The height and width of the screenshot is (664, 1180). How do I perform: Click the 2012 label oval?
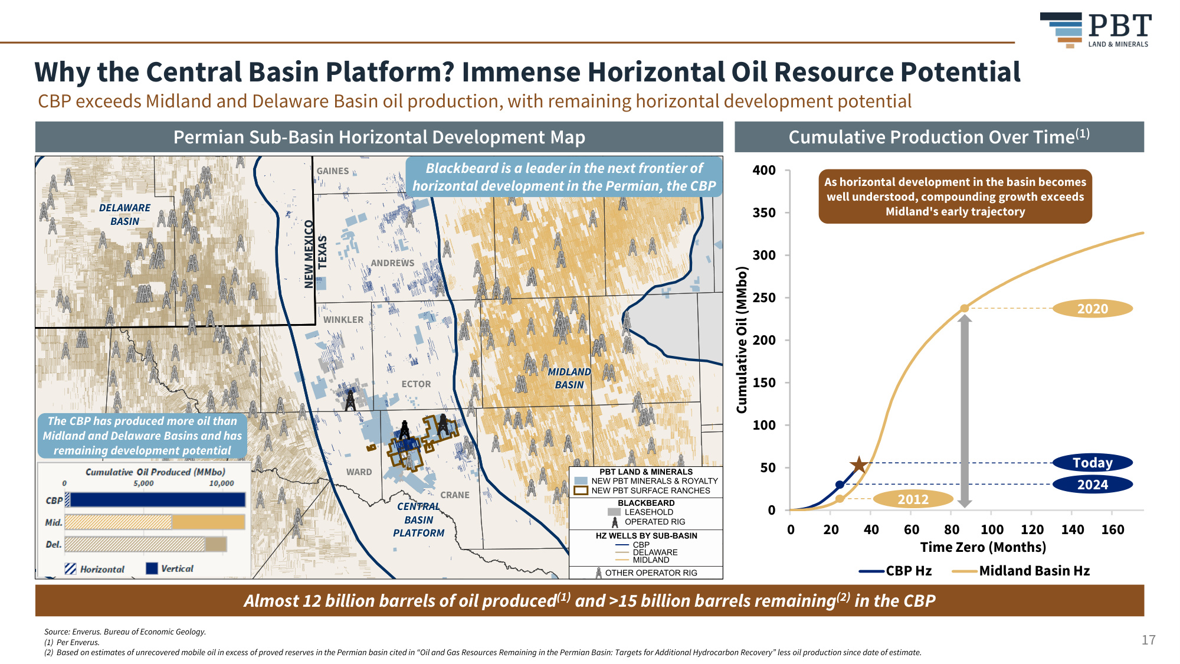[x=913, y=499]
